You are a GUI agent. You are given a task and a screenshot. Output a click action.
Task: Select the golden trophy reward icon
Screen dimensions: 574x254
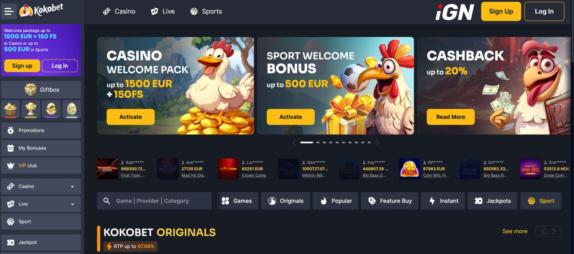30,109
